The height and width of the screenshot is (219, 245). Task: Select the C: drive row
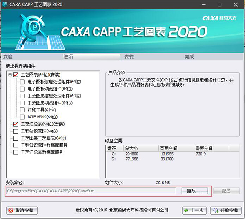[172, 154]
